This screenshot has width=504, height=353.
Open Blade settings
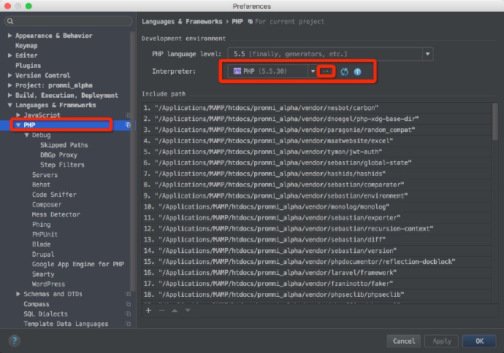pos(41,244)
